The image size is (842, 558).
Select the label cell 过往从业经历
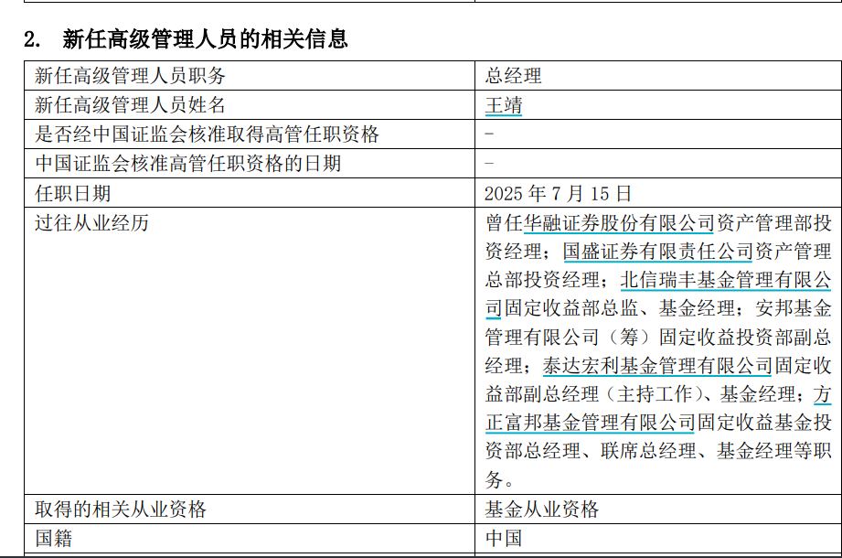[250, 350]
